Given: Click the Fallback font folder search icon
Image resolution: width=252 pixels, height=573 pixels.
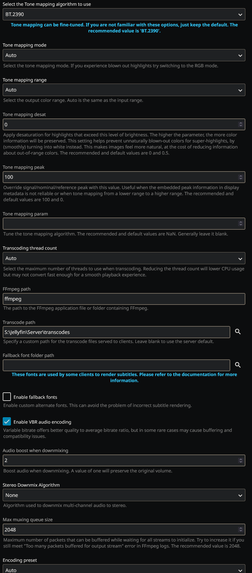Looking at the screenshot, I should [x=238, y=365].
